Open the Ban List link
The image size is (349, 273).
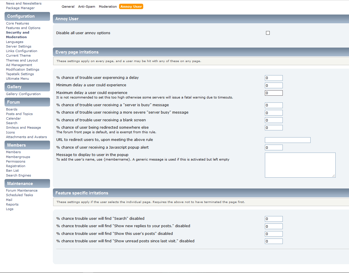tap(12, 171)
